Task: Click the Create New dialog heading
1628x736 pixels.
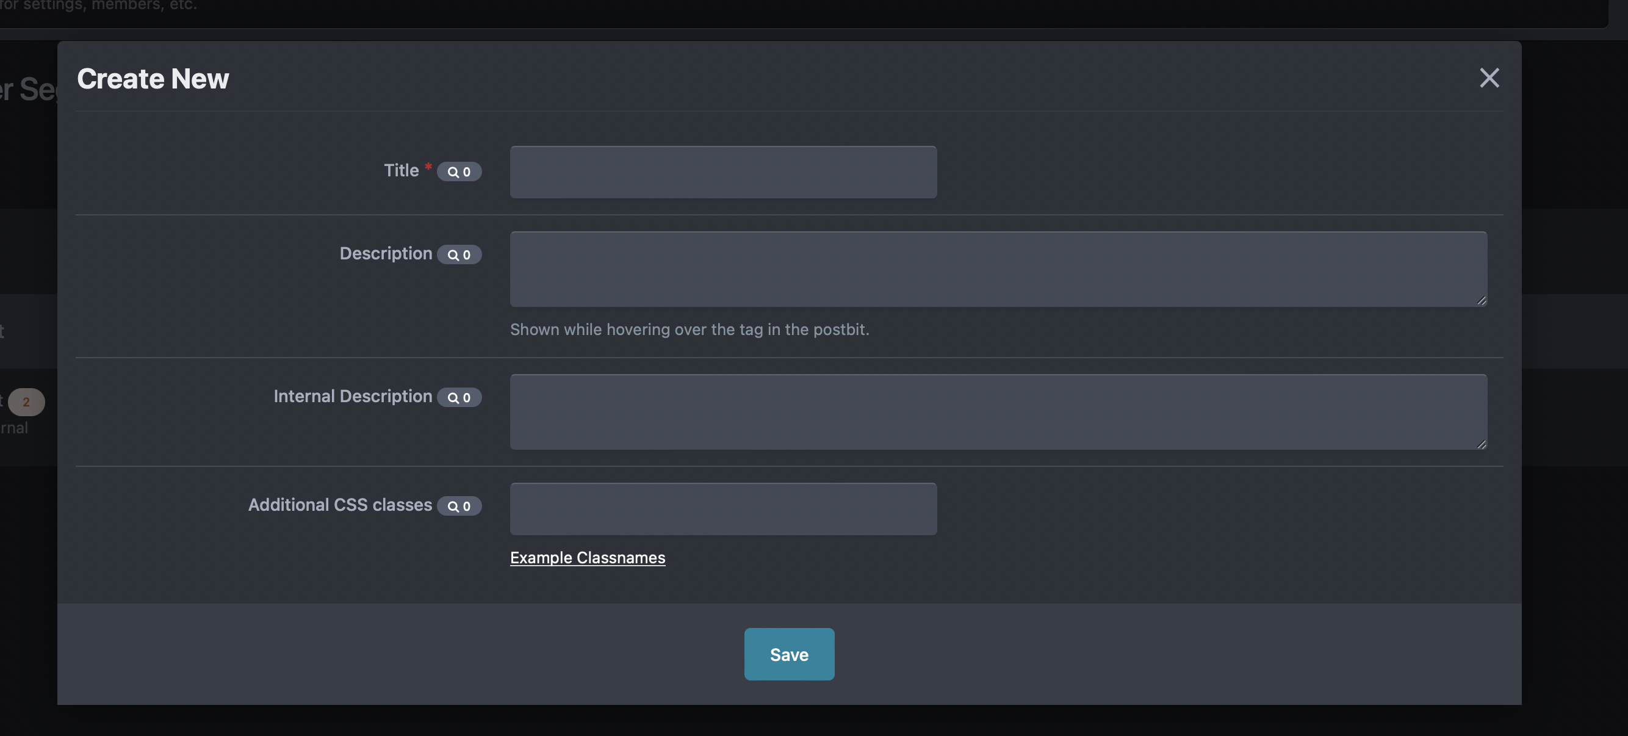Action: [153, 79]
